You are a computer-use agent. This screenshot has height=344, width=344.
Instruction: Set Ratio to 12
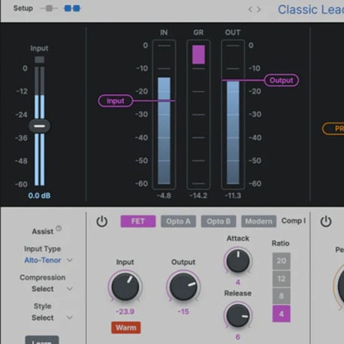282,279
